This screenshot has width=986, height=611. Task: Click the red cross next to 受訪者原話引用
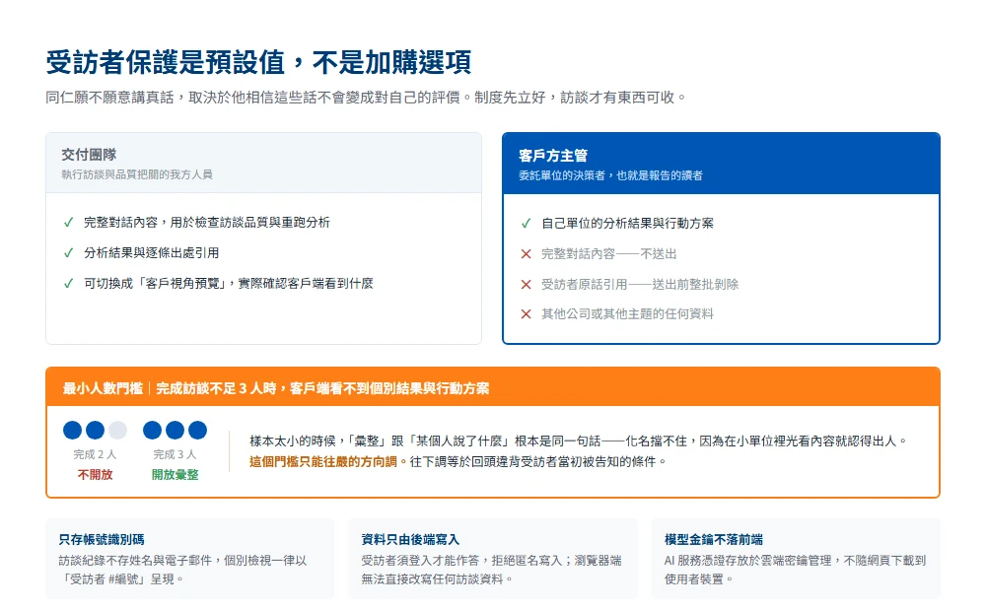[x=527, y=284]
